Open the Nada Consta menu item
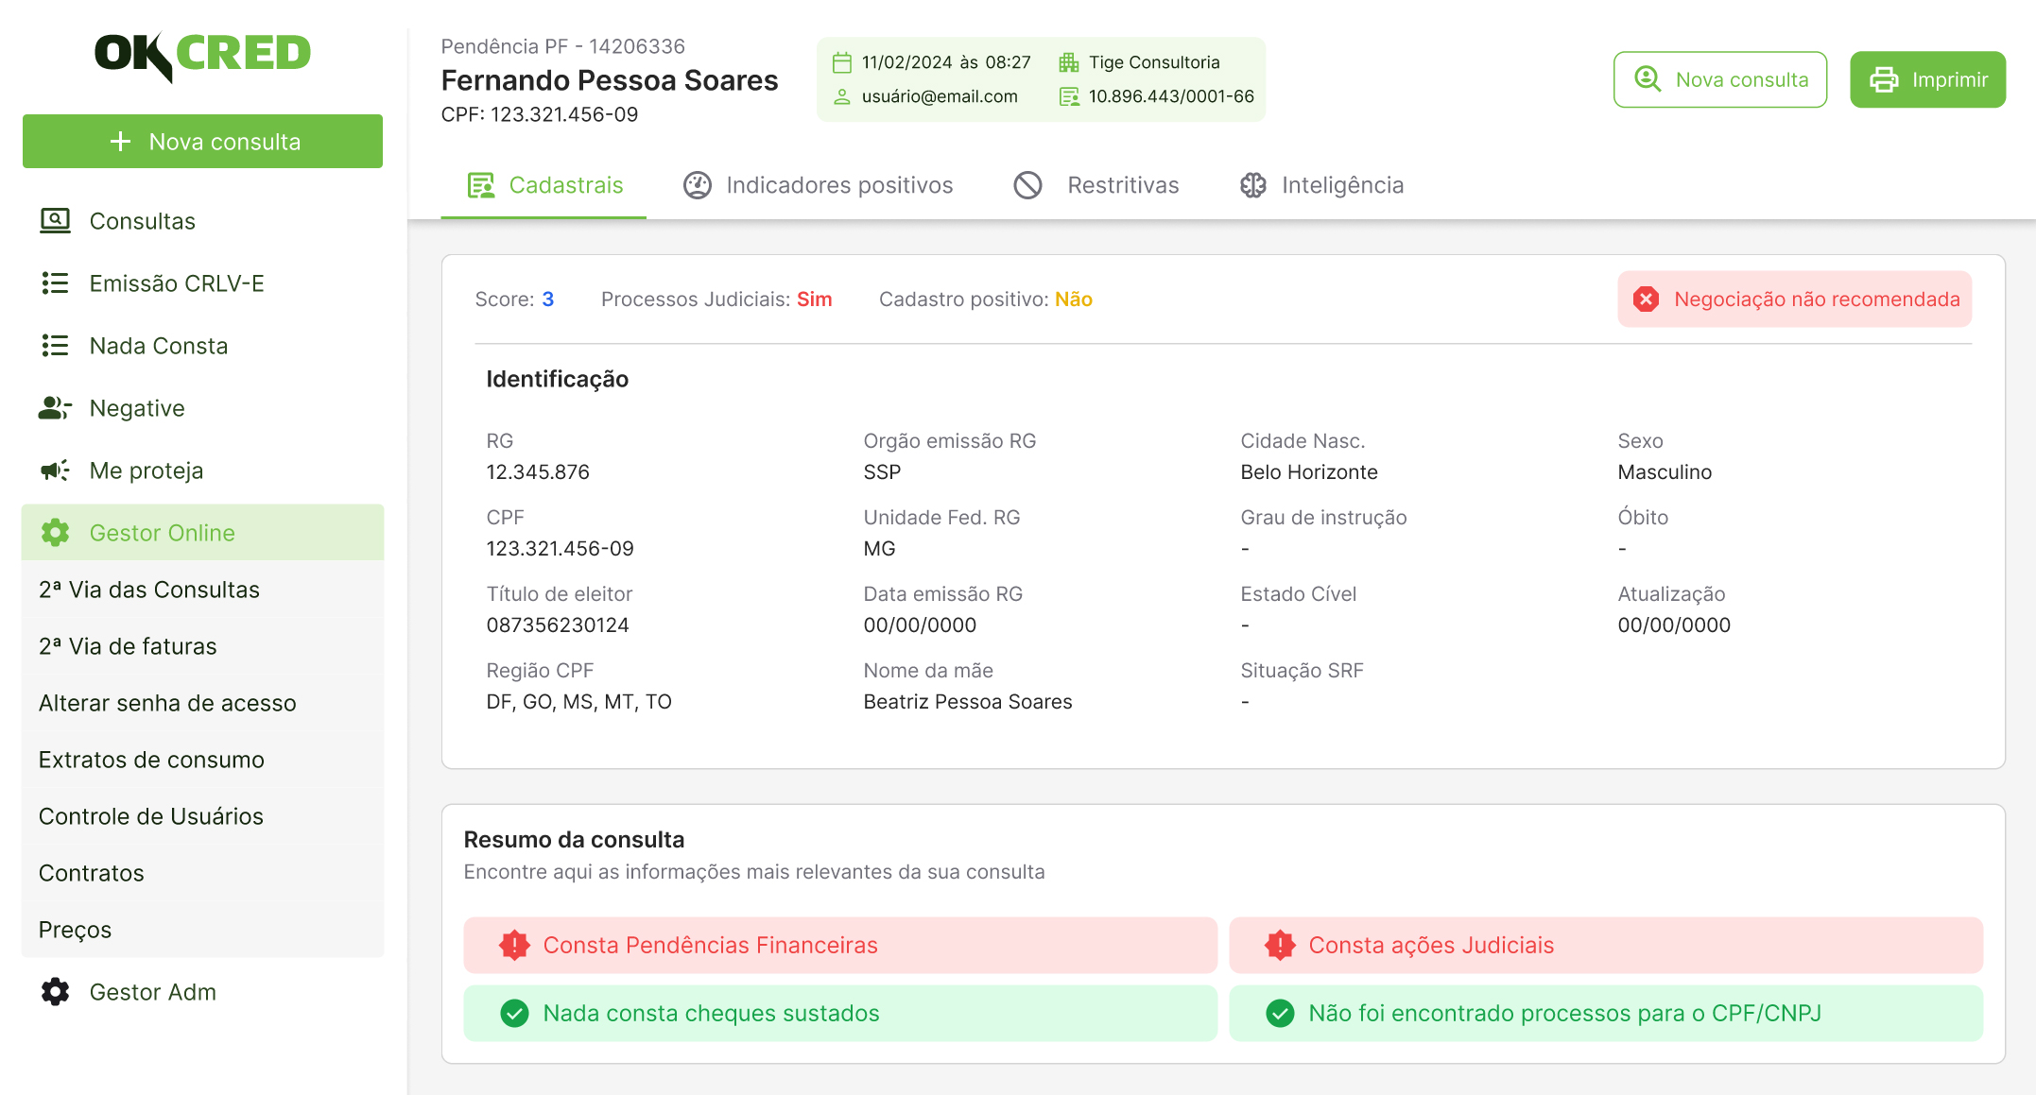The width and height of the screenshot is (2036, 1095). pos(159,346)
